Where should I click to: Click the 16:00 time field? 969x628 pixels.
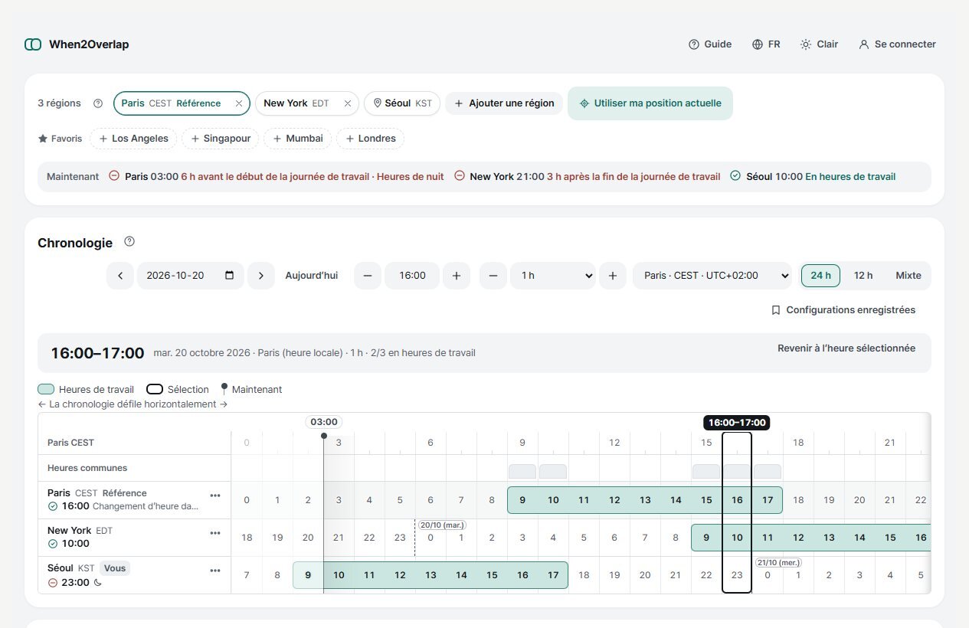pyautogui.click(x=412, y=276)
